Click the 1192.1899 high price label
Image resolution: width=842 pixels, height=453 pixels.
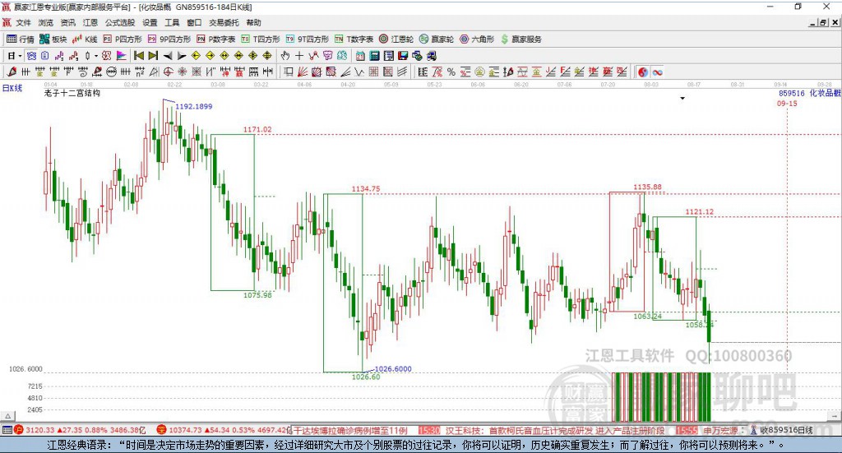[194, 106]
